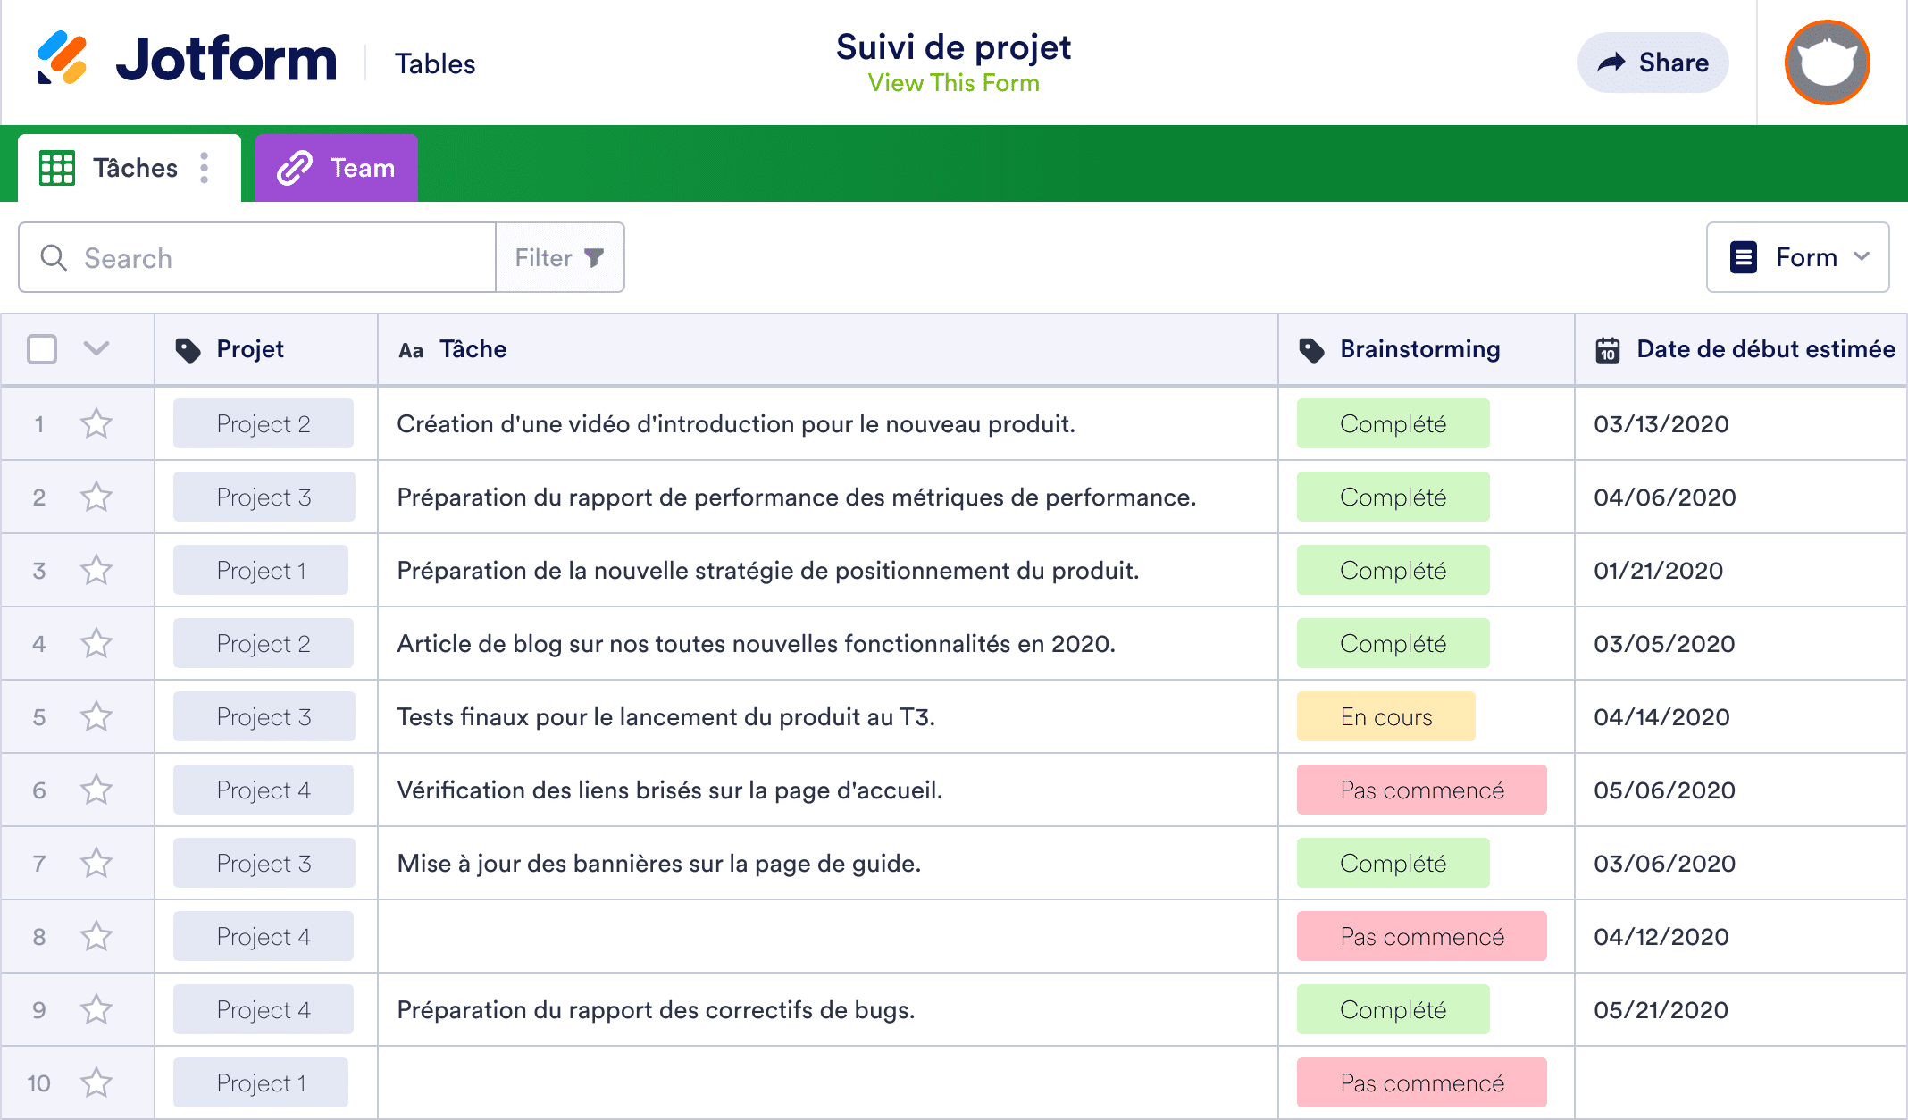The width and height of the screenshot is (1908, 1120).
Task: Star row 1 to mark as favorite
Action: point(96,423)
